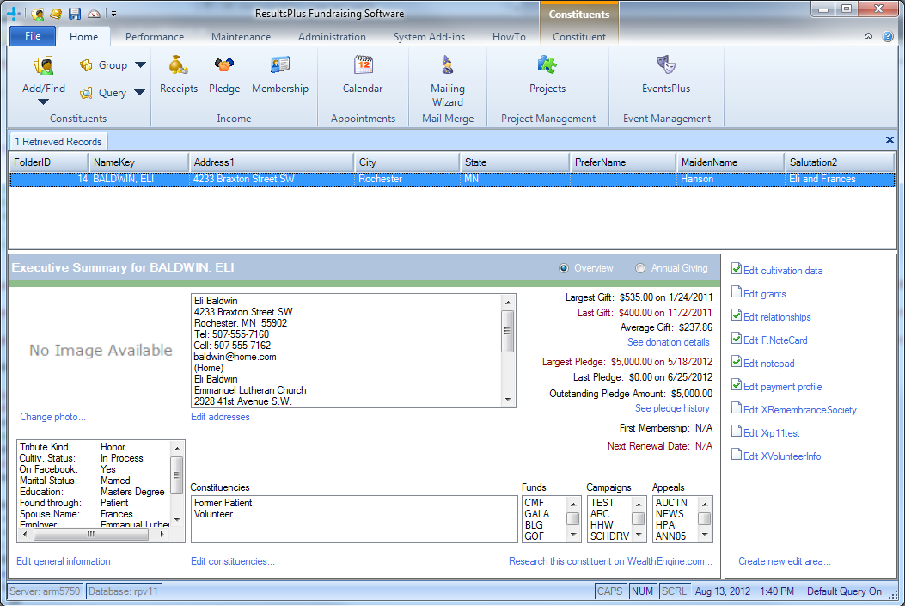This screenshot has width=905, height=606.
Task: Expand the Group dropdown arrow
Action: coord(140,65)
